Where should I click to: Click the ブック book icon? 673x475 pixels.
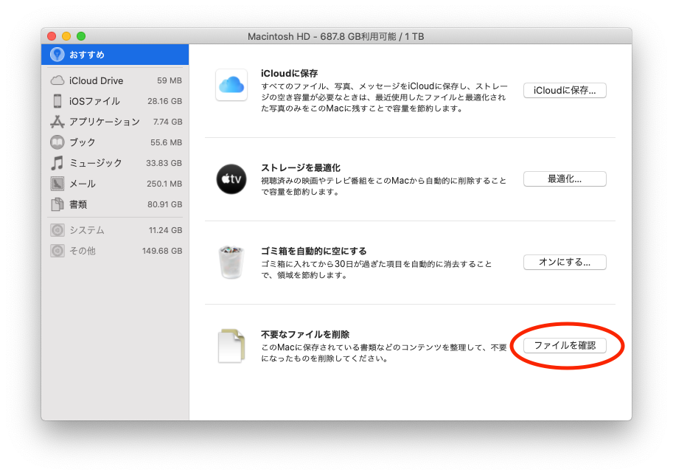57,142
